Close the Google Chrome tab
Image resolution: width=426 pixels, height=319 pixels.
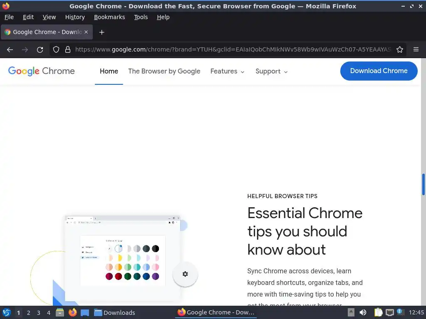(x=86, y=32)
